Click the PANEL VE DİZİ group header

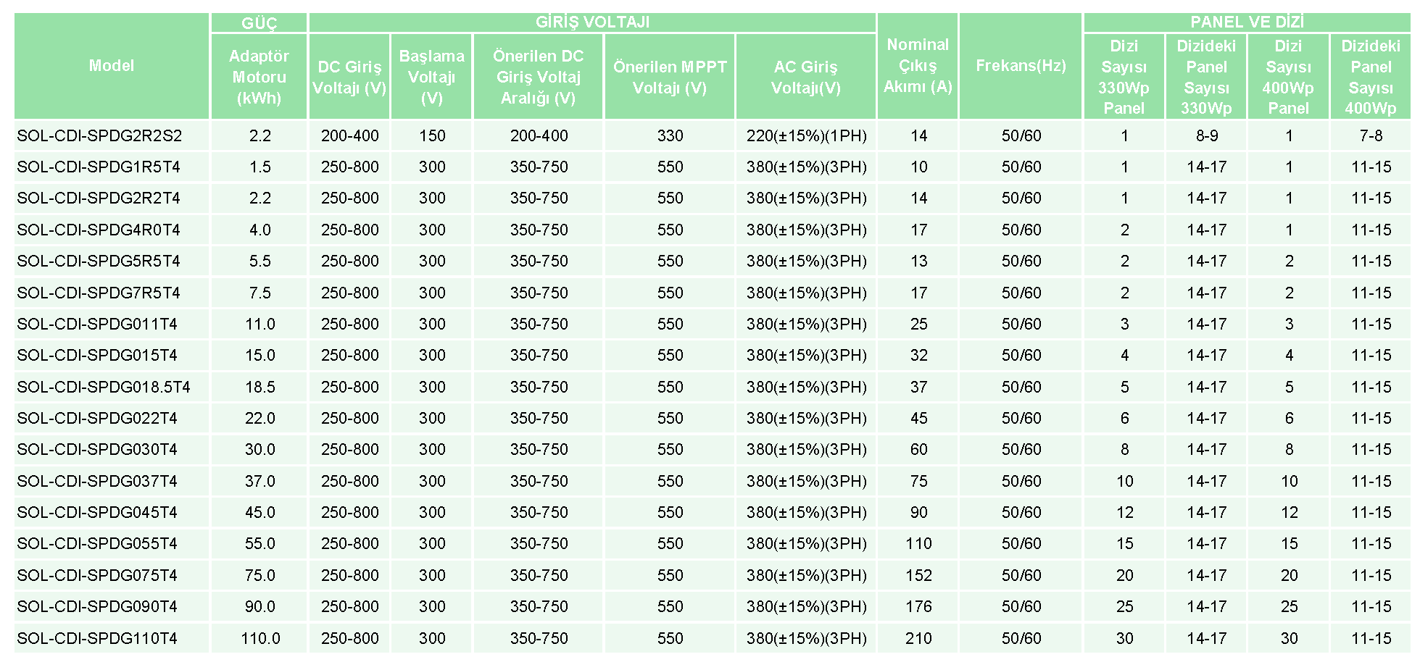click(1247, 22)
